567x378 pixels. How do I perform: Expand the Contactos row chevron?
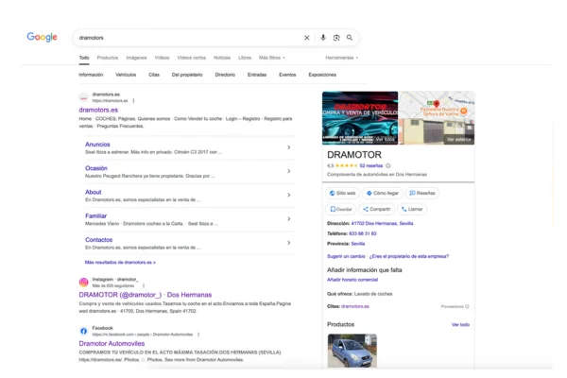(288, 243)
